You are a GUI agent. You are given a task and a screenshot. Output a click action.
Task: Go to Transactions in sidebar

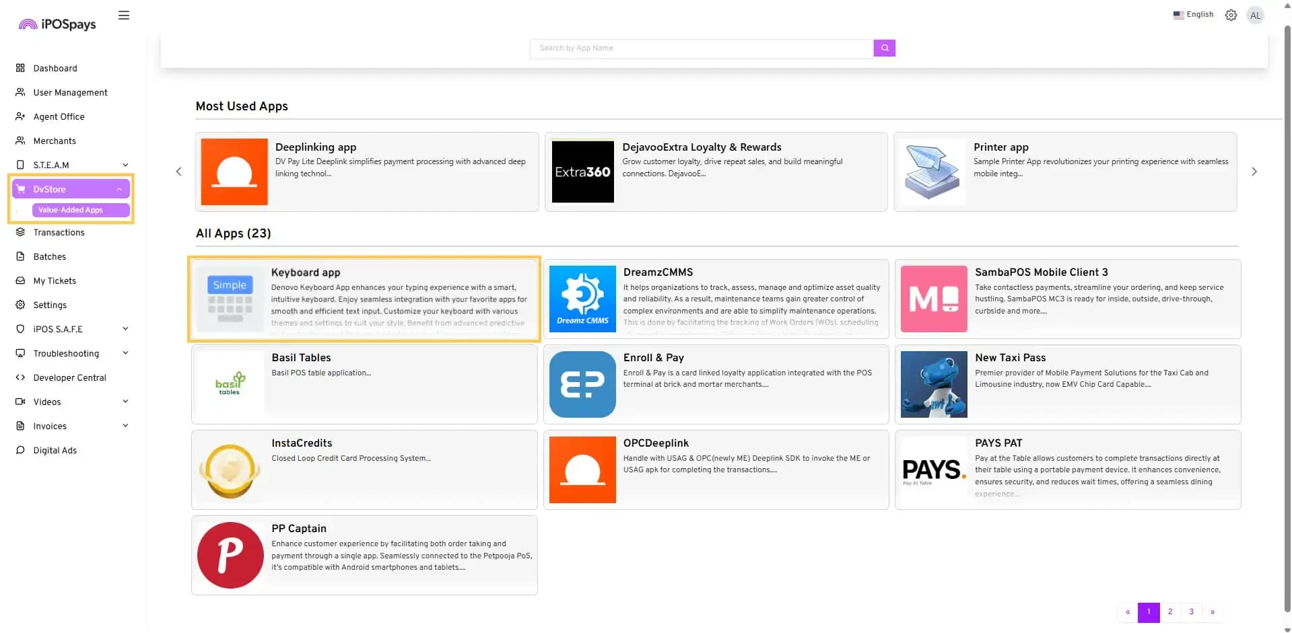click(x=59, y=232)
